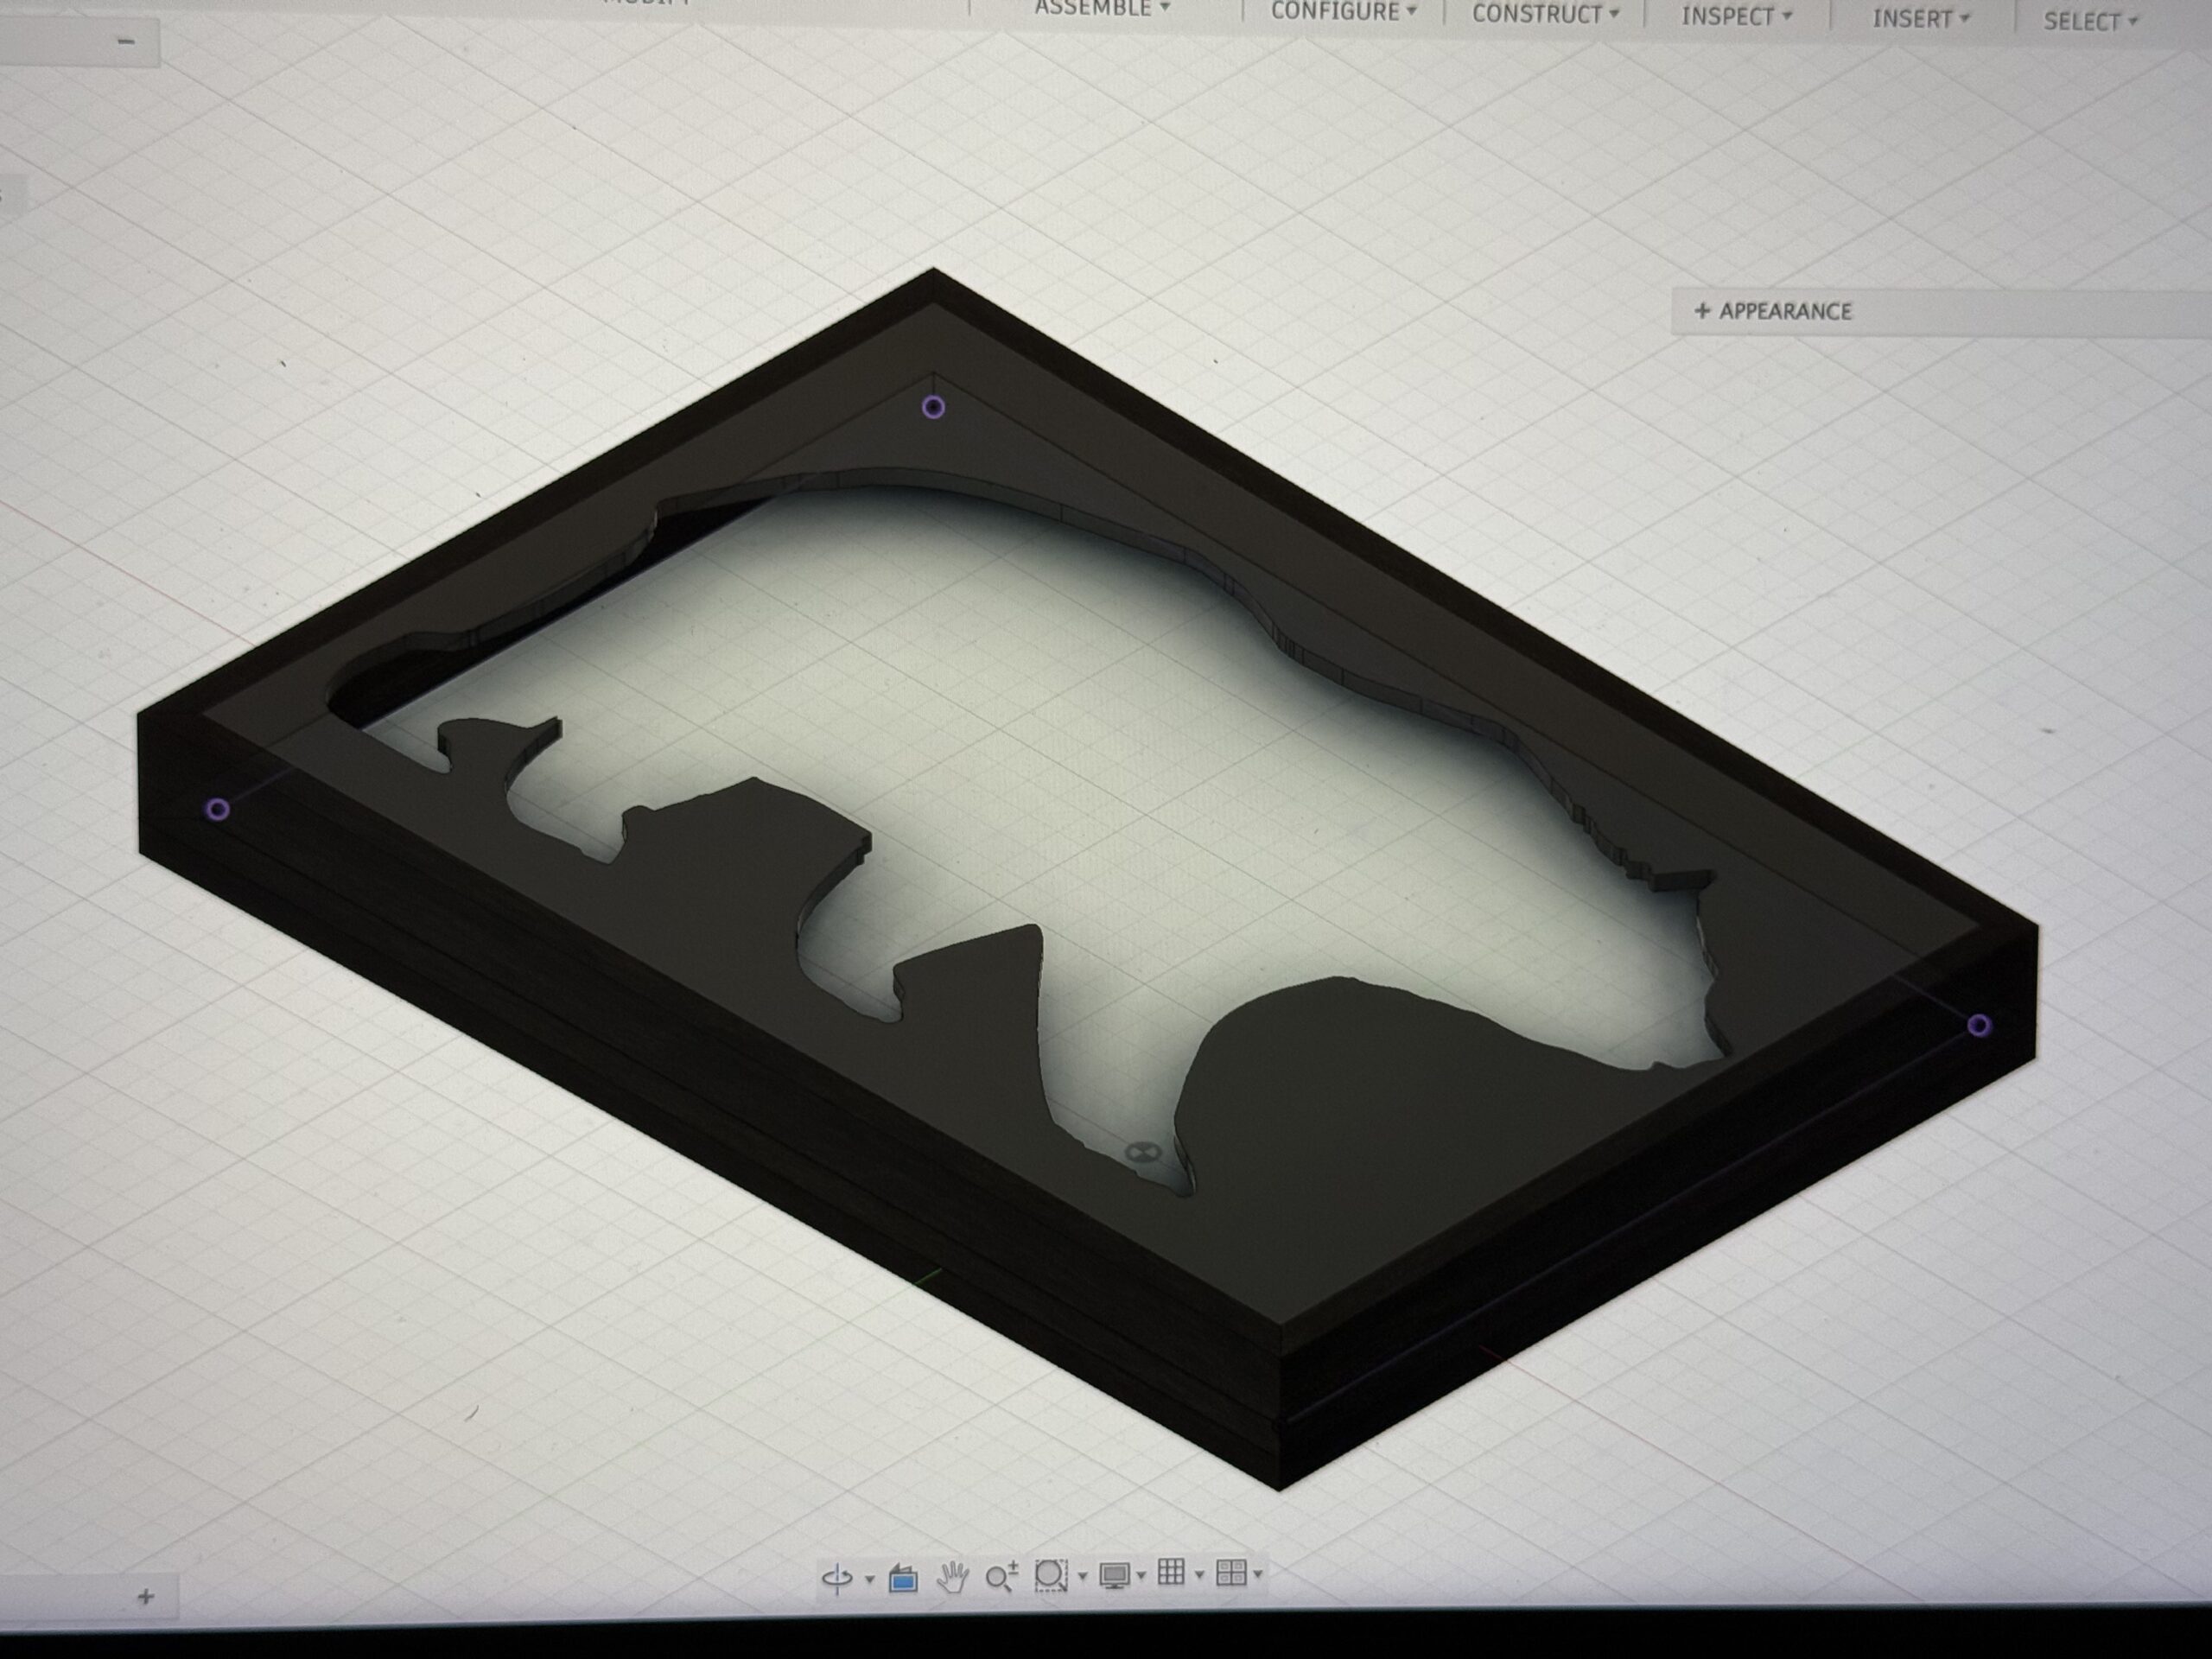This screenshot has width=2212, height=1659.
Task: Open dropdown arrow beside Display Settings
Action: point(1141,1576)
